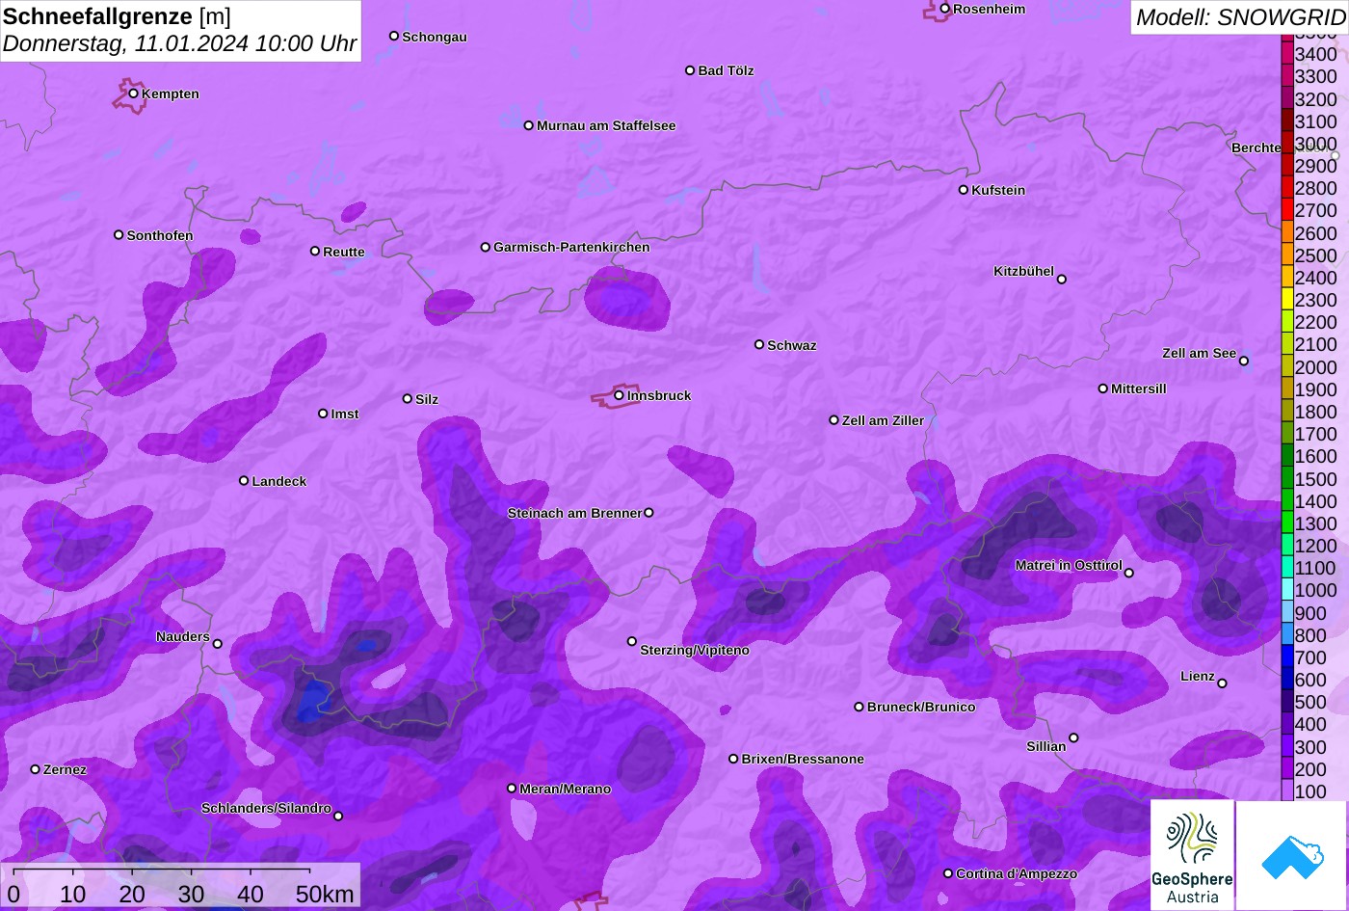Click the legend value 3400
Image resolution: width=1349 pixels, height=911 pixels.
point(1316,54)
